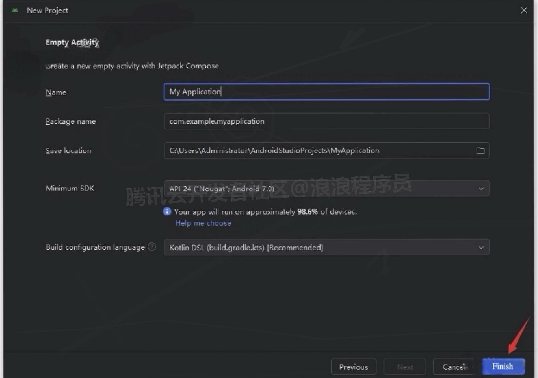Click the Cancel button
The width and height of the screenshot is (538, 378).
coord(454,367)
